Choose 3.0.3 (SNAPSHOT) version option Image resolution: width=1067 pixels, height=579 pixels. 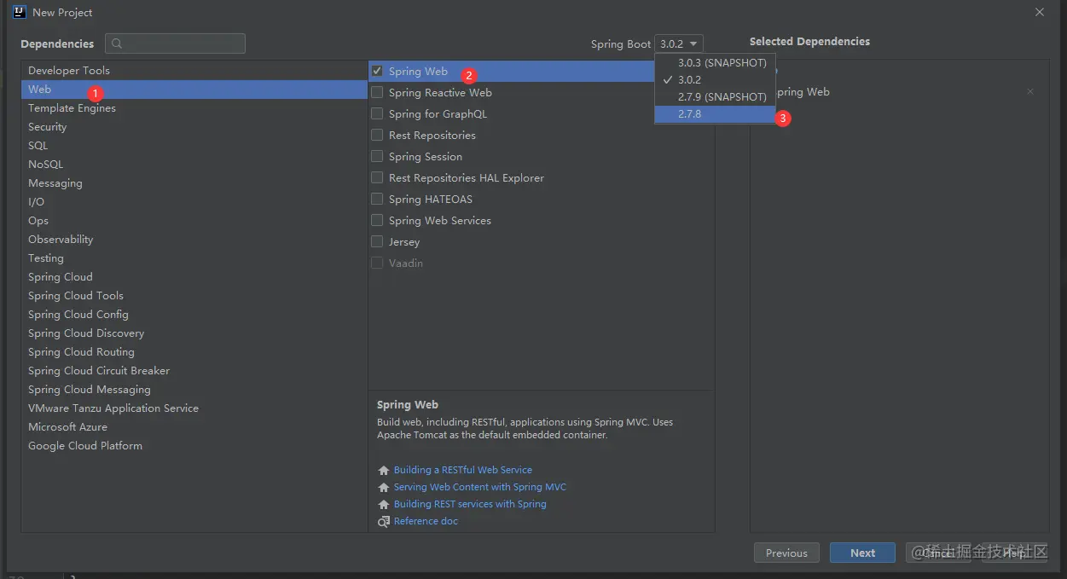point(722,62)
